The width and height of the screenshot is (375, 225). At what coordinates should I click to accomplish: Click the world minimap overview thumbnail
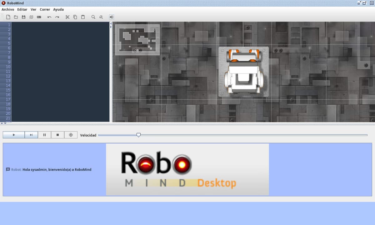(x=137, y=40)
